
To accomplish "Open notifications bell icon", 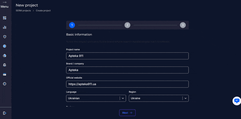I will pyautogui.click(x=5, y=65).
